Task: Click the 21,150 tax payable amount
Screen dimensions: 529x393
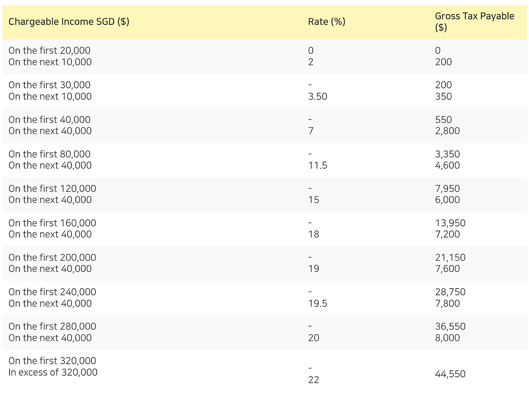Action: click(450, 258)
